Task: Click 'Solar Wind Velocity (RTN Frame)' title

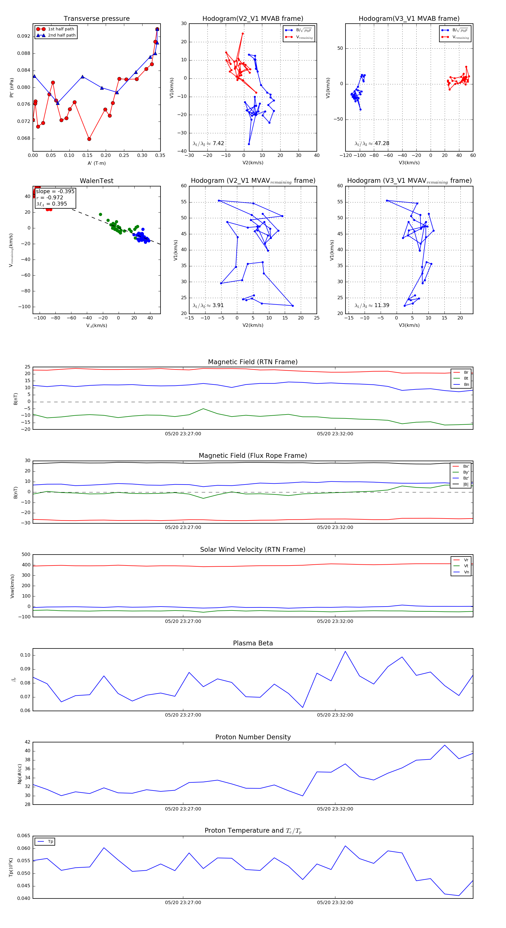Action: [253, 549]
